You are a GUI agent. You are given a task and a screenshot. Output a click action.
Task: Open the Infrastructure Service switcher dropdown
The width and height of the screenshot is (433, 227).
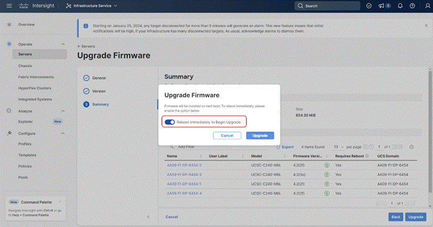click(91, 6)
